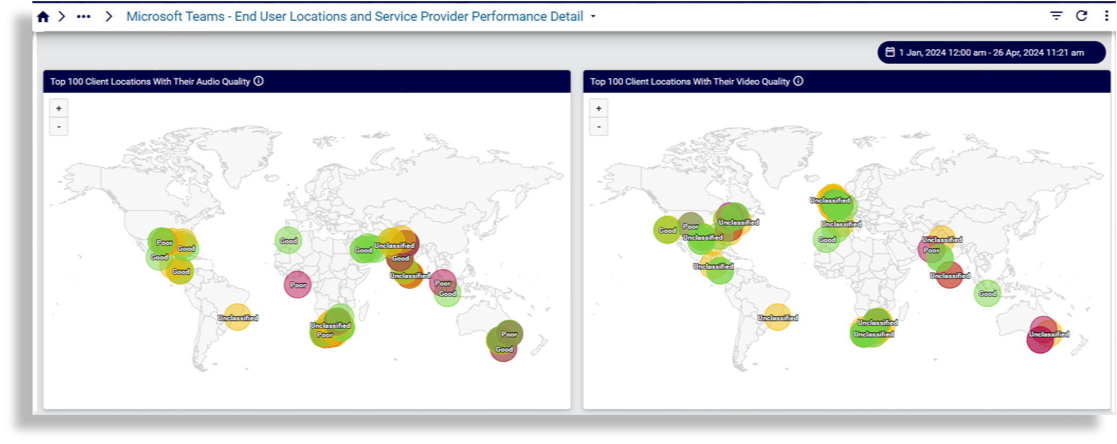The height and width of the screenshot is (444, 1117).
Task: Open the filter icon in top bar
Action: 1056,16
